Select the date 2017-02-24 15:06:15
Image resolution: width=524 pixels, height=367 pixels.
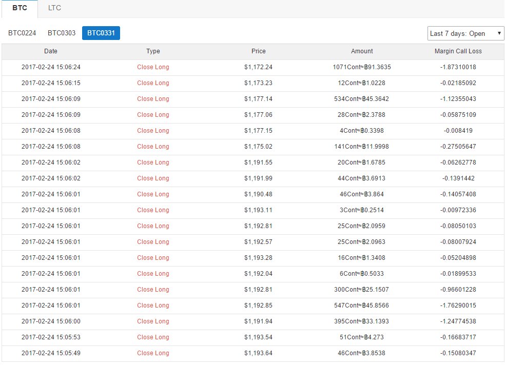[x=51, y=83]
